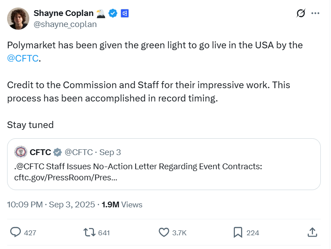Viewport: 331px width, 249px height.
Task: Click Shayne Coplan's blue verified badge
Action: (113, 13)
